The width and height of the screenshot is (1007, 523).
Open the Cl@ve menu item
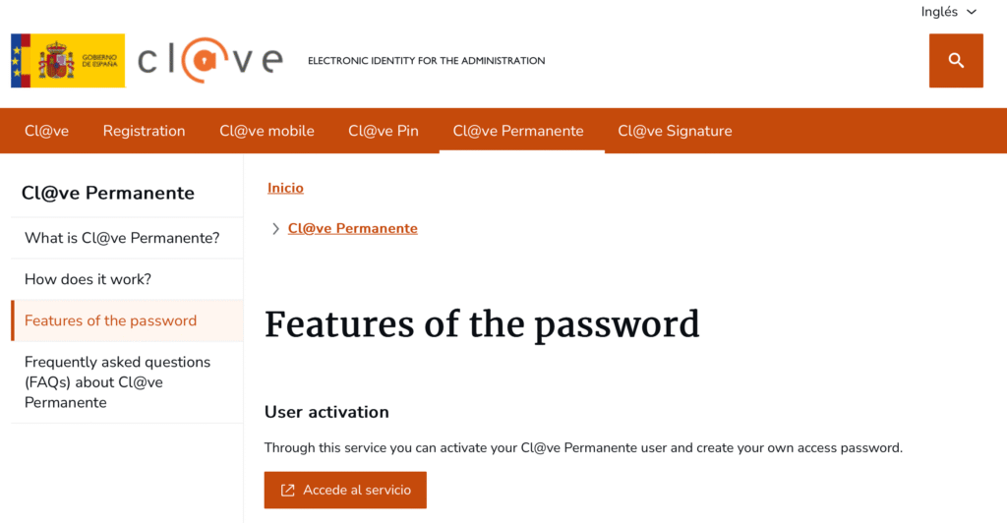46,131
